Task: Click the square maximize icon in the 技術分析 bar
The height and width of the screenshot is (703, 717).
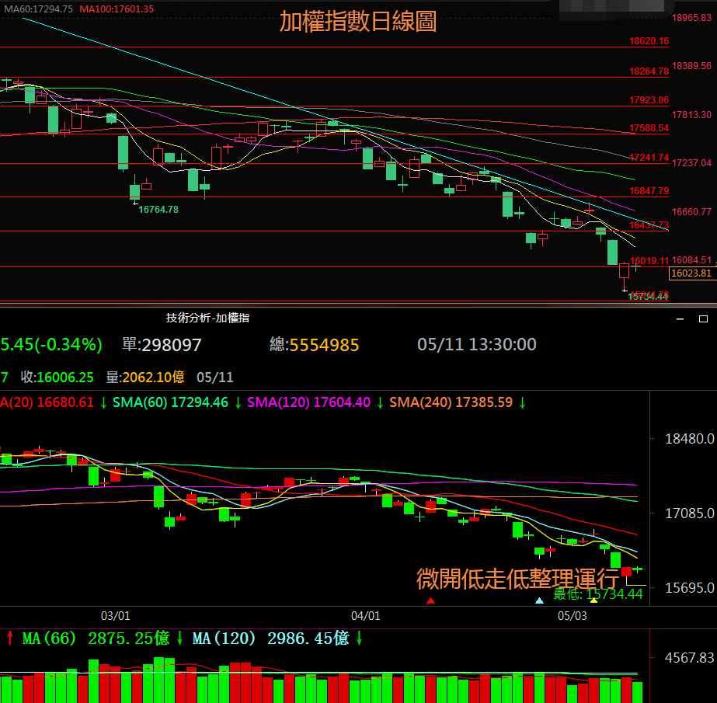Action: [703, 318]
